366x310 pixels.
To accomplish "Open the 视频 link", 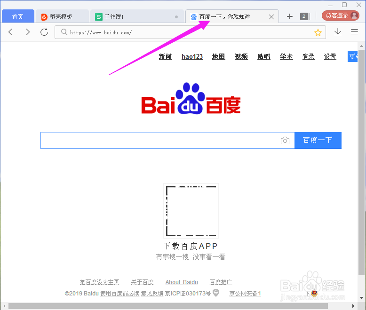I will (x=241, y=57).
